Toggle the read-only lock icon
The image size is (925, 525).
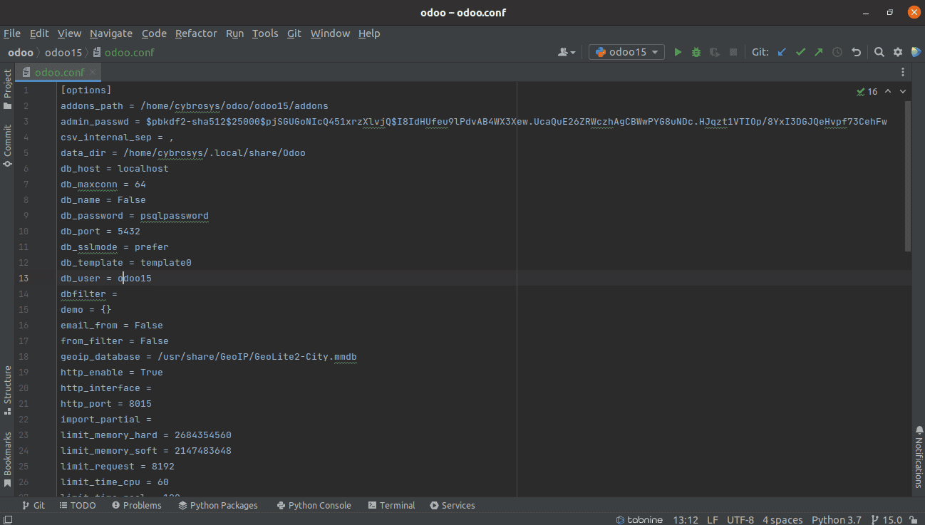[x=914, y=519]
